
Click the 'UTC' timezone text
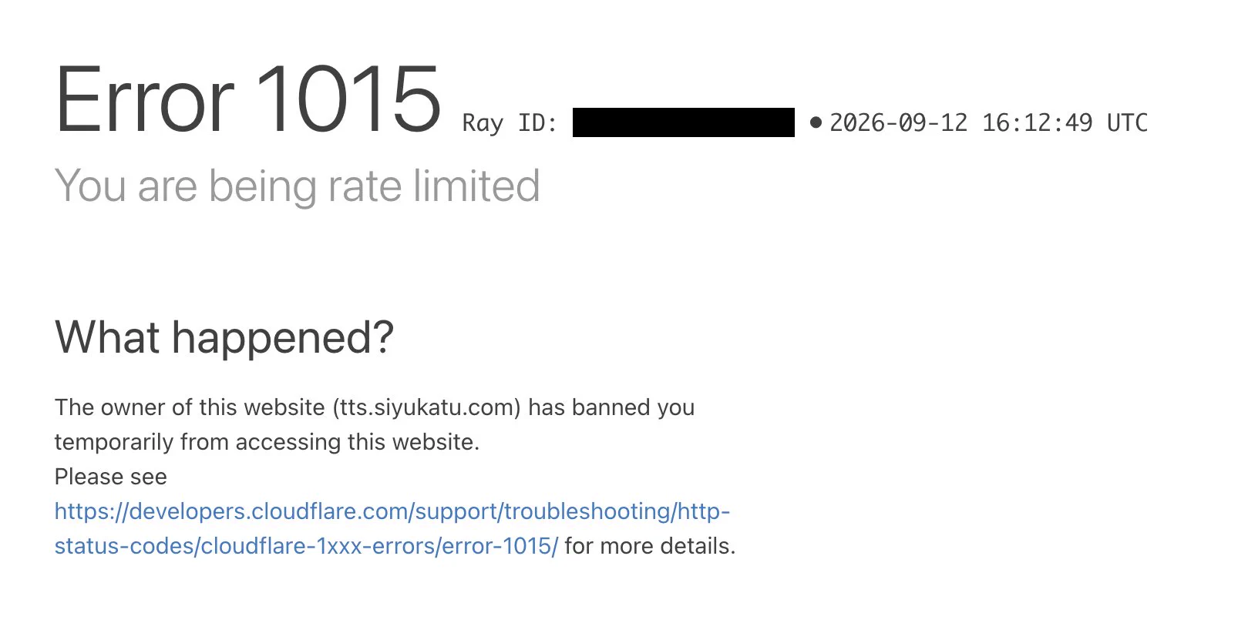click(1127, 122)
